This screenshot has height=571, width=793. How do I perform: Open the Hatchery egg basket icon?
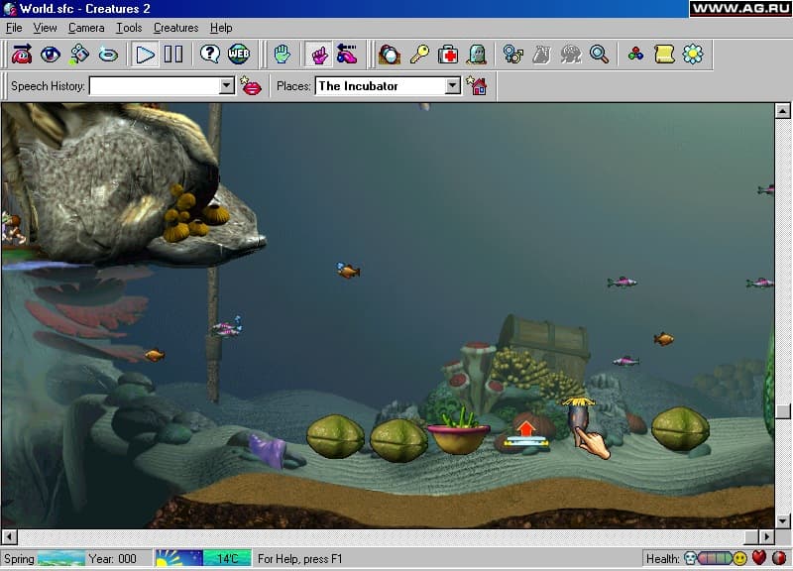(x=390, y=55)
